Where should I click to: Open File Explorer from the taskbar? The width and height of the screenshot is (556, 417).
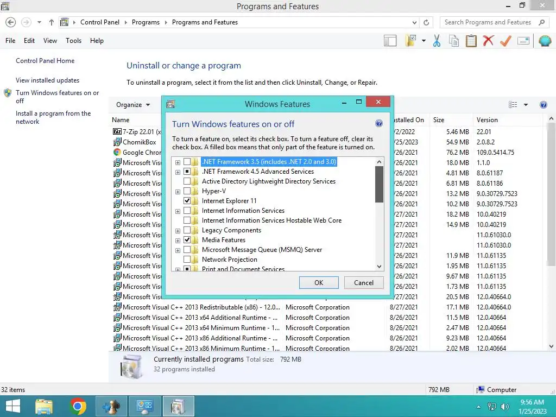click(x=44, y=406)
